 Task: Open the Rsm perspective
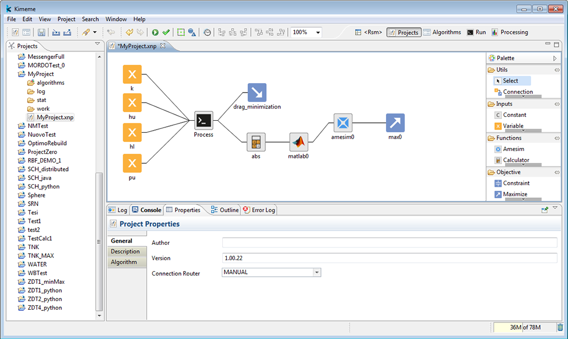point(368,32)
